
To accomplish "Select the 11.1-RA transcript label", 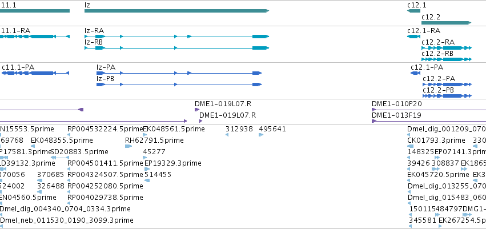I will click(x=15, y=31).
